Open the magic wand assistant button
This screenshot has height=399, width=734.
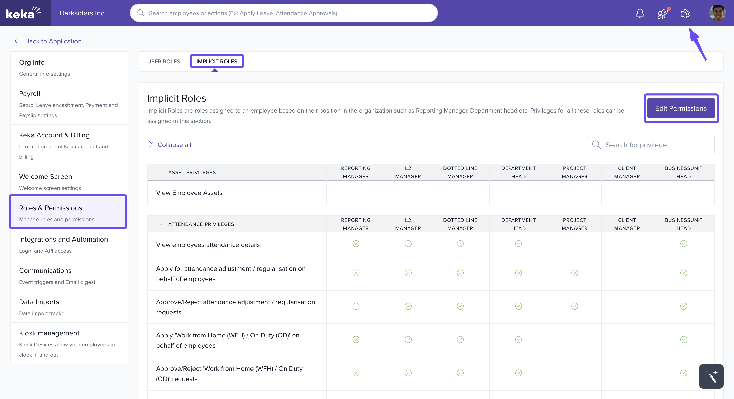pos(711,376)
